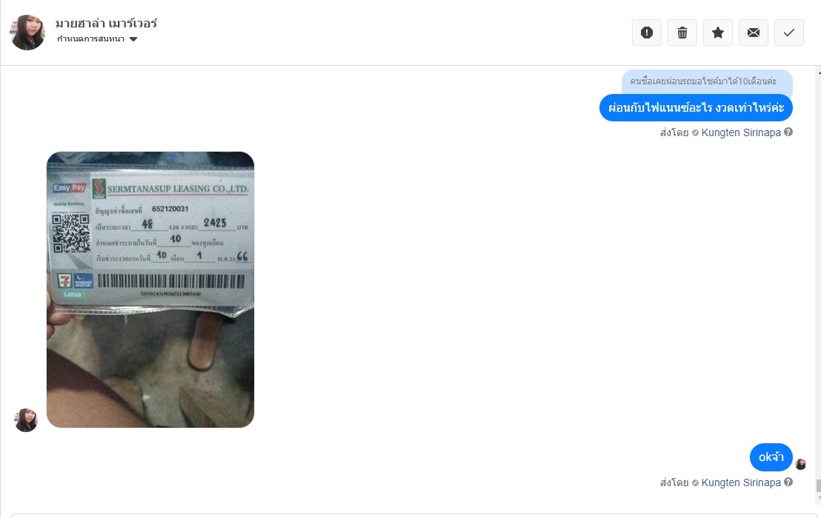The width and height of the screenshot is (821, 518).
Task: Click help icon beside first Kungten Sirinapa
Action: [x=788, y=132]
